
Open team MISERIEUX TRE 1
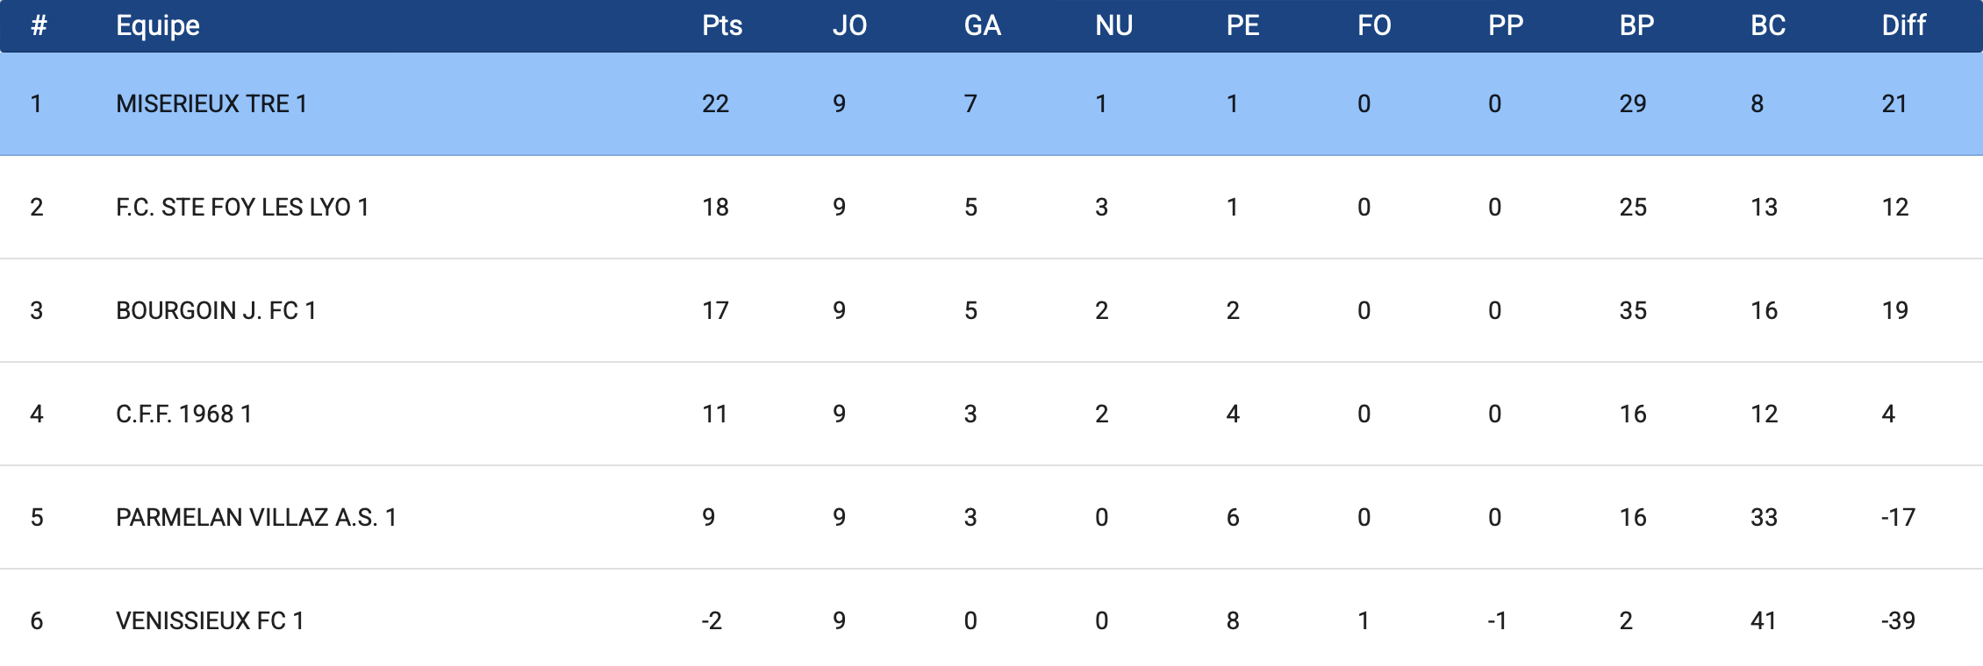pos(211,103)
